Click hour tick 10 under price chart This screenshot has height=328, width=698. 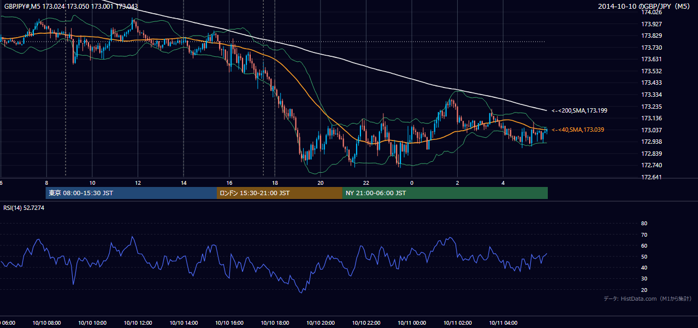(92, 183)
